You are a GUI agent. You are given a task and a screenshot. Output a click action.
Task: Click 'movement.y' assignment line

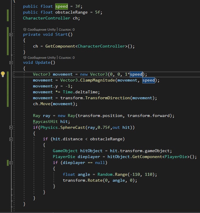53,86
